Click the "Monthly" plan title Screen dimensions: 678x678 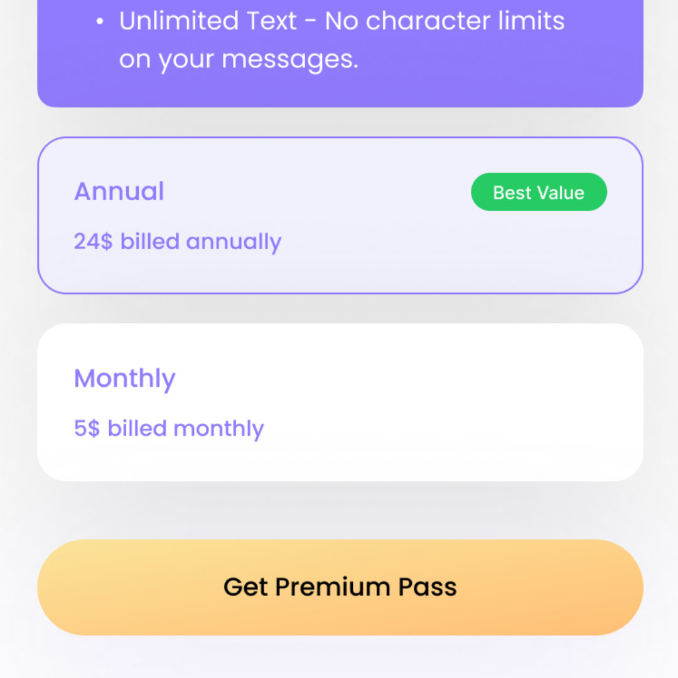coord(125,379)
